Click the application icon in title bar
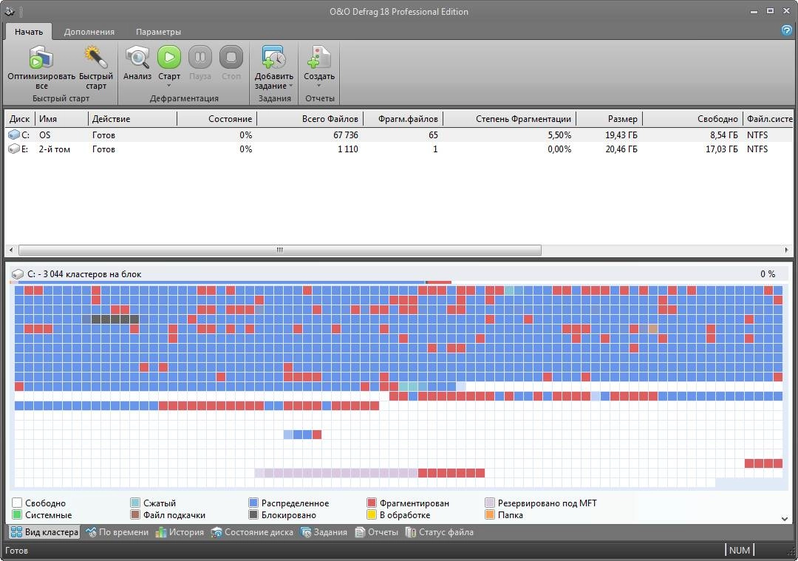 (10, 11)
